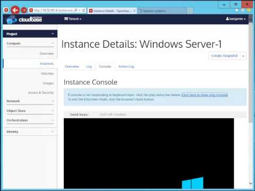
Task: Click the Instance Details: Windows Server-1 title
Action: (141, 44)
